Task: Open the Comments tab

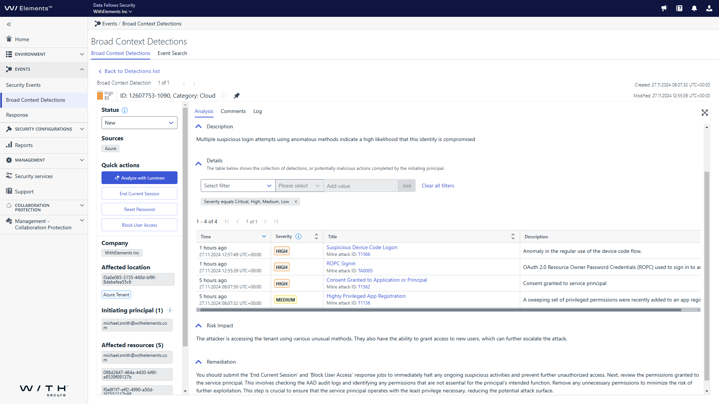Action: click(x=233, y=111)
